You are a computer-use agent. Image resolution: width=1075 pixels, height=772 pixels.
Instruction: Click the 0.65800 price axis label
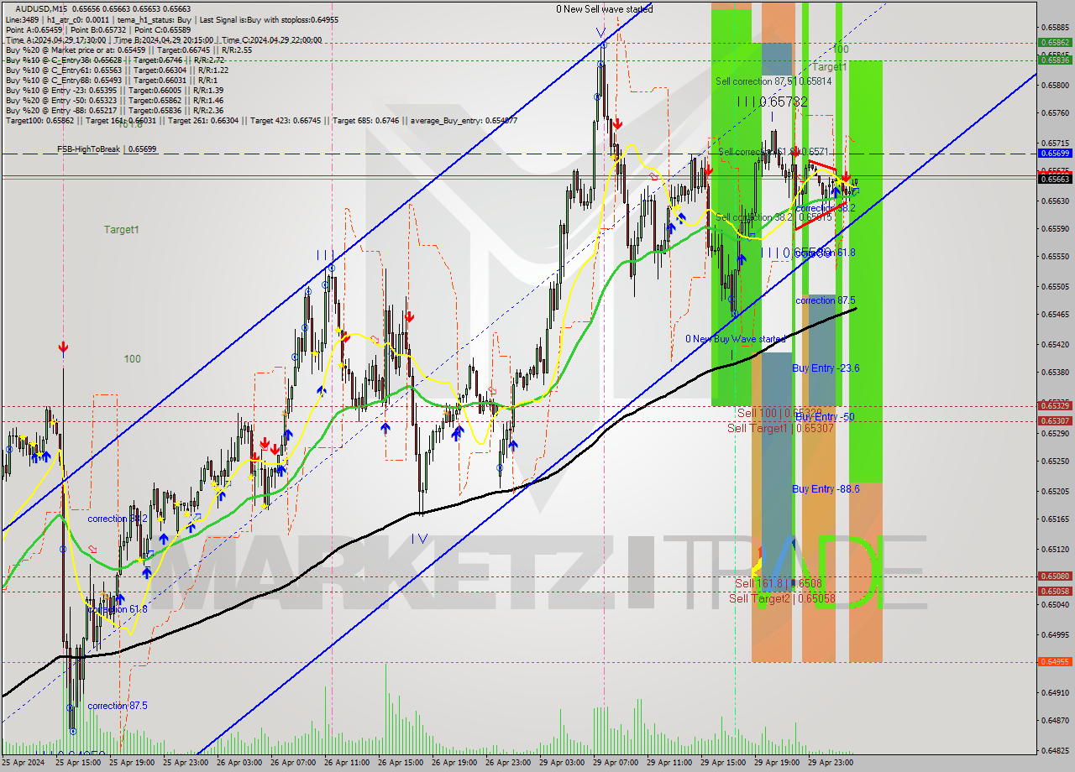(x=1055, y=85)
